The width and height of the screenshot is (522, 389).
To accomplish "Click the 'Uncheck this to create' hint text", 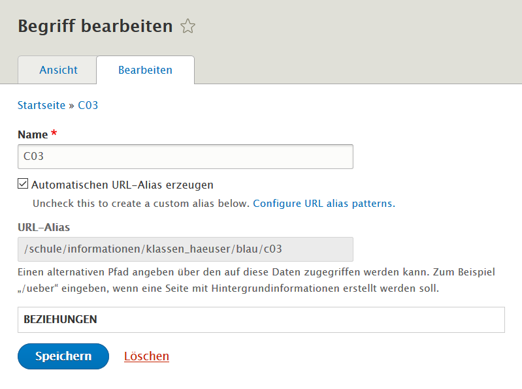I will point(141,203).
